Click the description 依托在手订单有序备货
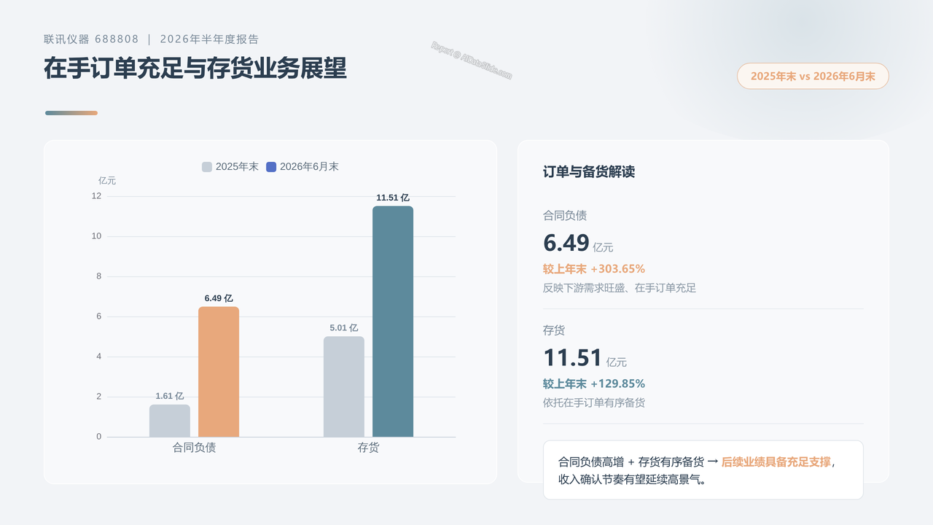The image size is (933, 525). pos(594,402)
